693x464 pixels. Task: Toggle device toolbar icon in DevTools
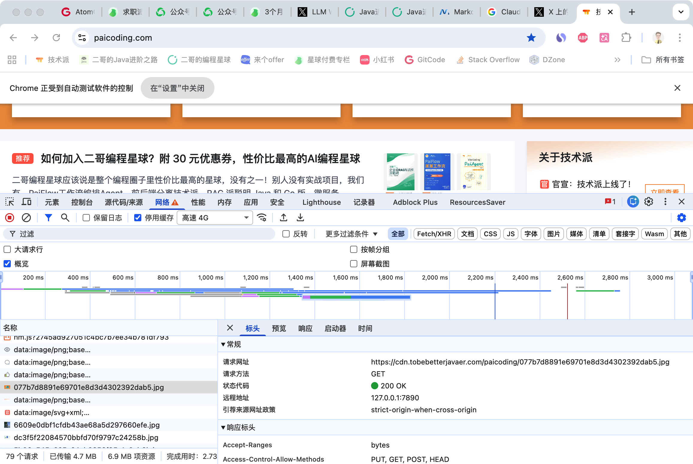[x=26, y=202]
